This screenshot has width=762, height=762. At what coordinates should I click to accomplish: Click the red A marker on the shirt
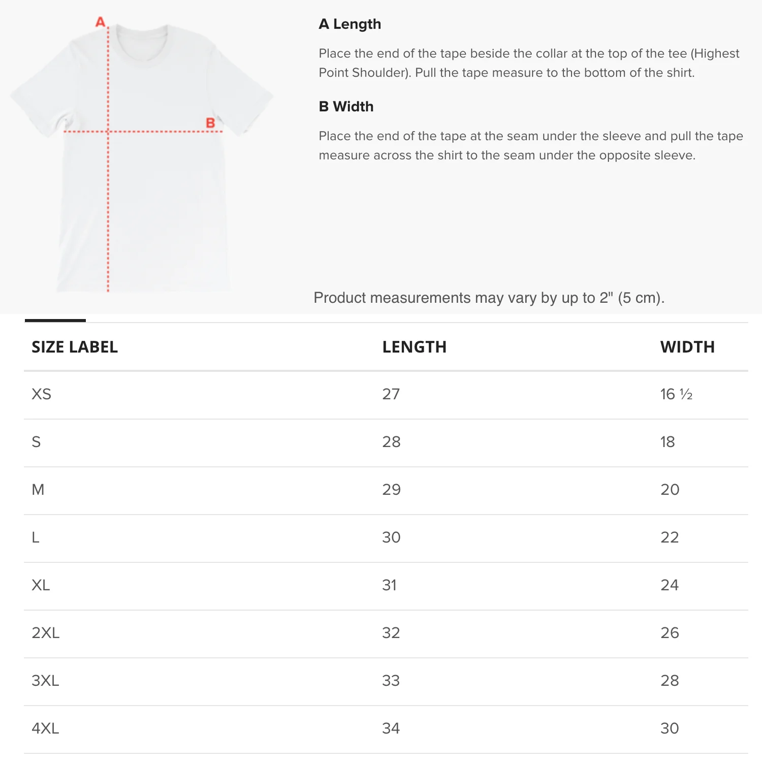(x=100, y=22)
